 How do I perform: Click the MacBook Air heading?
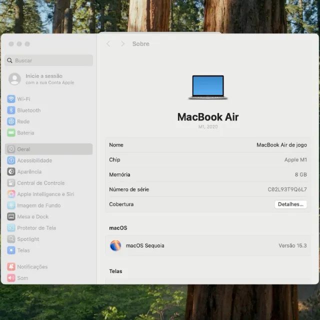[x=208, y=117]
